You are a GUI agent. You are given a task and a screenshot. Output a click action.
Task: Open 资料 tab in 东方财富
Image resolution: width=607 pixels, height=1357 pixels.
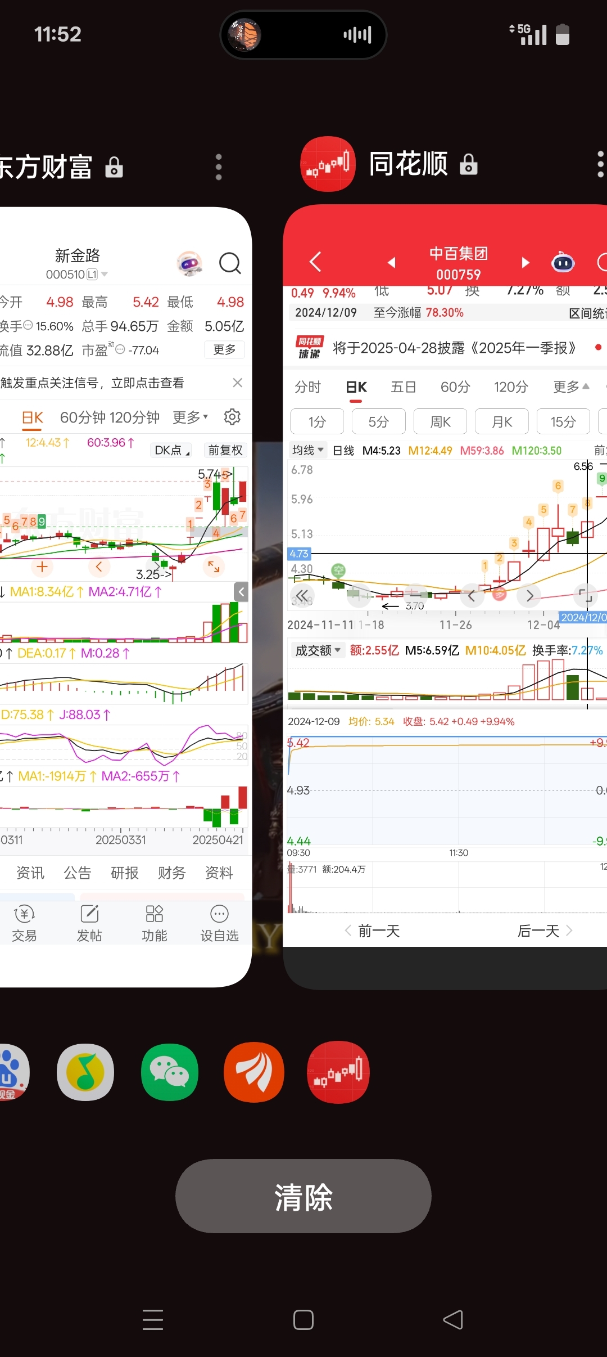219,873
